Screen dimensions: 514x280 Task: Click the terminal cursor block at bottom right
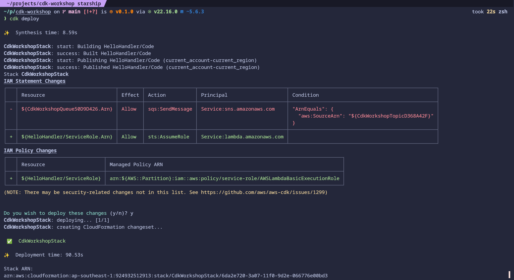509,275
